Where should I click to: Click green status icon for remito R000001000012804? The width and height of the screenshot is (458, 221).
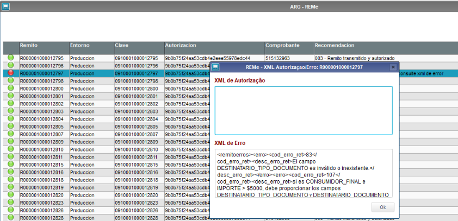11,118
